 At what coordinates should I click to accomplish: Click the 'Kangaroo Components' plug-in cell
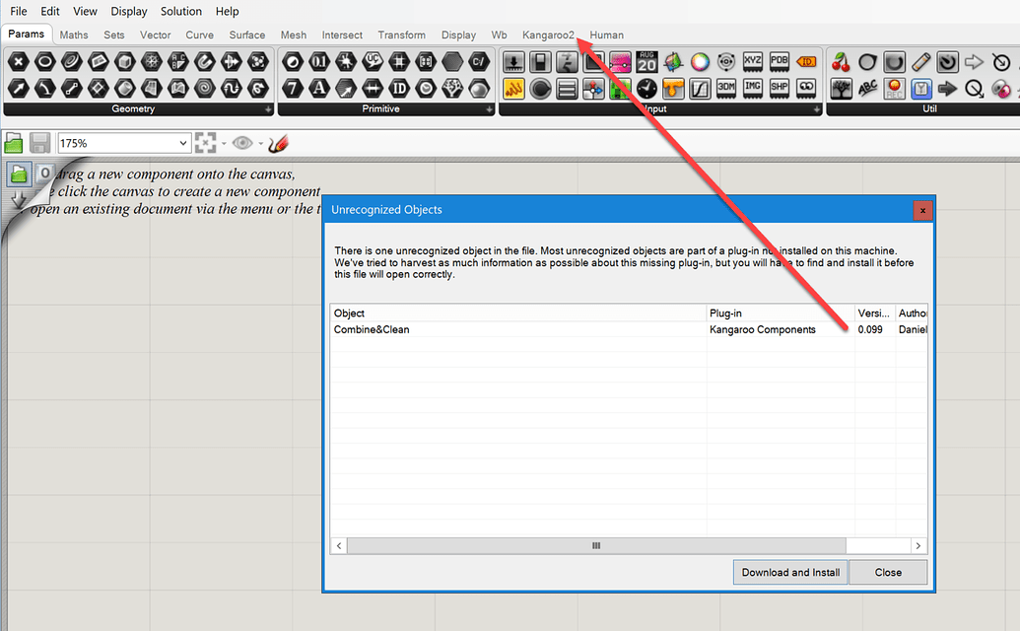(x=763, y=330)
